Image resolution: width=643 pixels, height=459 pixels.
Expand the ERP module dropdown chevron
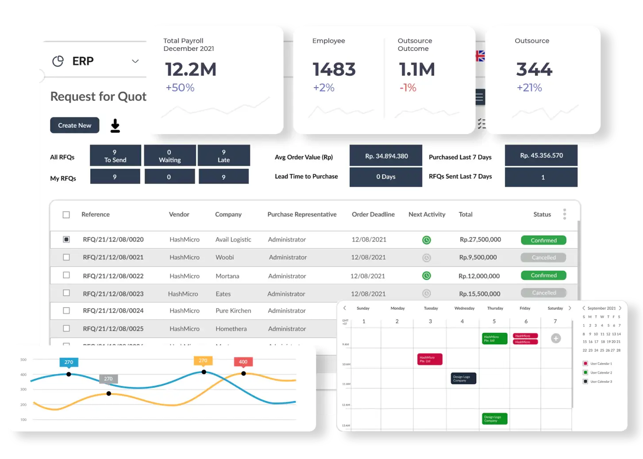[135, 61]
